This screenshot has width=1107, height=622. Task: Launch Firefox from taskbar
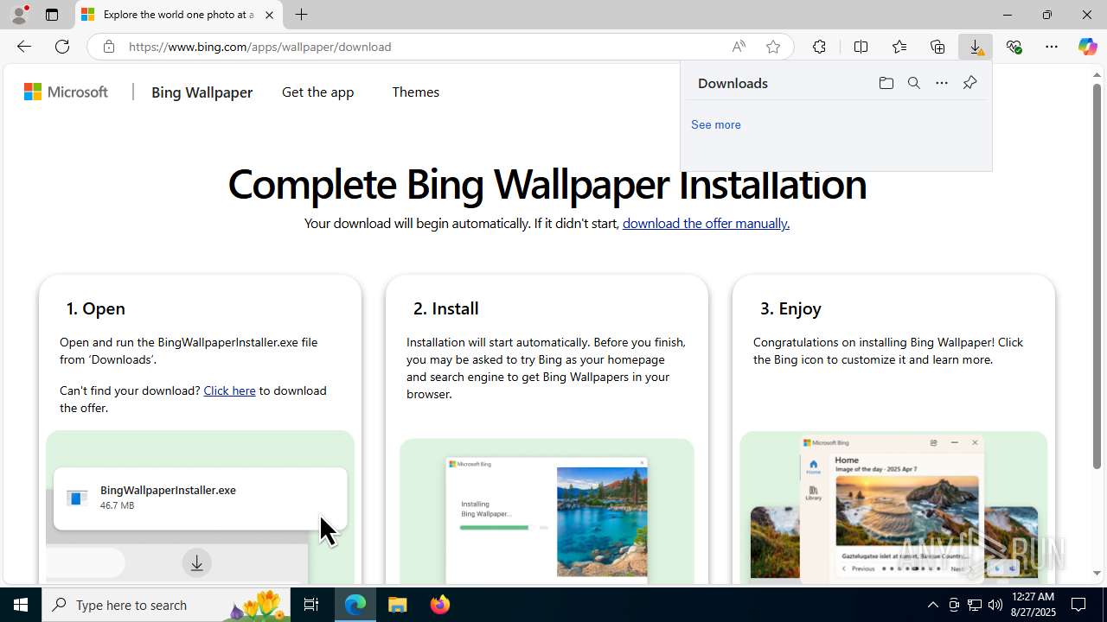(439, 605)
